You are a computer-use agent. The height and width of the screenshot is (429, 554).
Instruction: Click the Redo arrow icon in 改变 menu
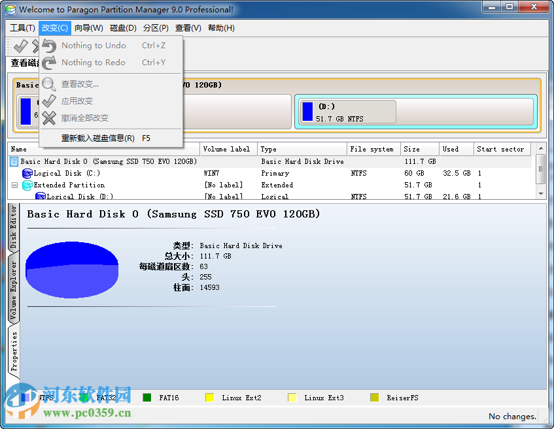click(x=48, y=62)
